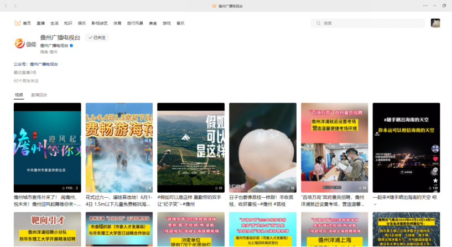This screenshot has width=452, height=247.
Task: Open 百场万岗 政府雇员招聘 video thumbnail
Action: (x=334, y=147)
